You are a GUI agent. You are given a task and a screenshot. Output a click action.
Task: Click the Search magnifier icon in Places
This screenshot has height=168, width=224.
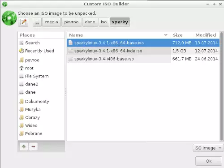point(22,43)
